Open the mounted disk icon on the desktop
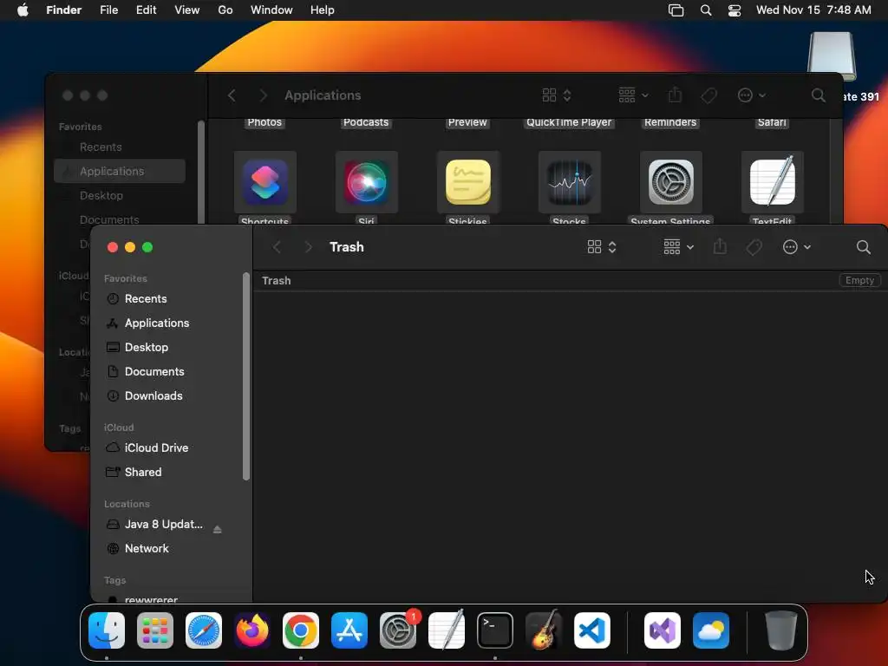The image size is (888, 666). pos(832,56)
